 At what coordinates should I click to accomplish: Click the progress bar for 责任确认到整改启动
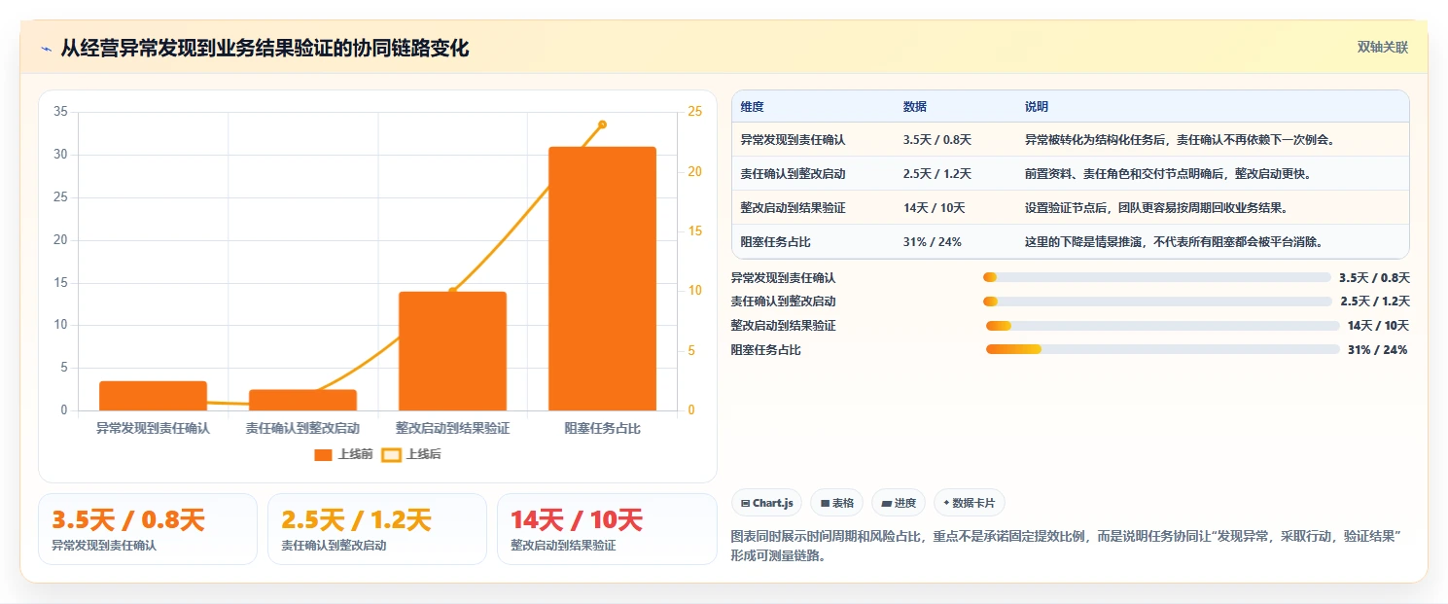[1156, 302]
